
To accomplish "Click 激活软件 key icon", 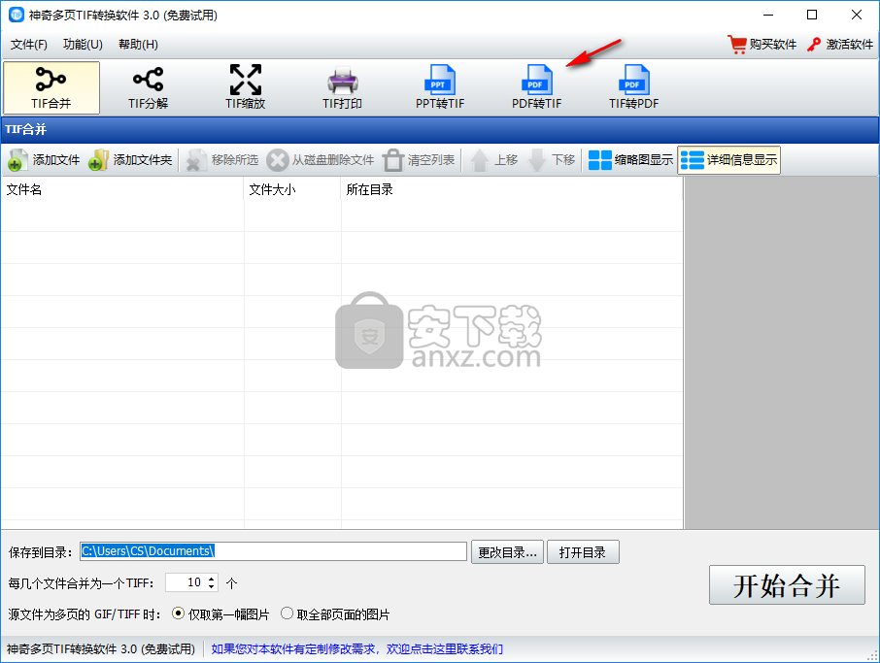I will pos(814,45).
